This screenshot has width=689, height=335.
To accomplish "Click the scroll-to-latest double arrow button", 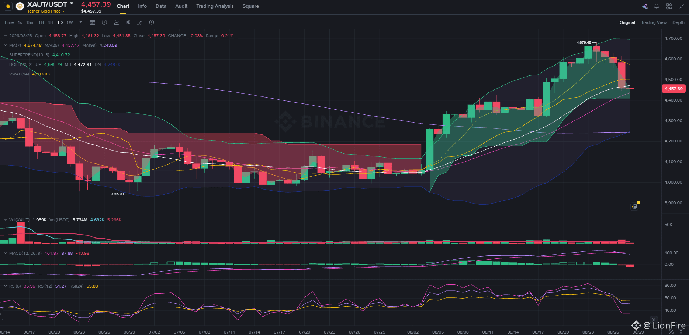I will click(654, 320).
